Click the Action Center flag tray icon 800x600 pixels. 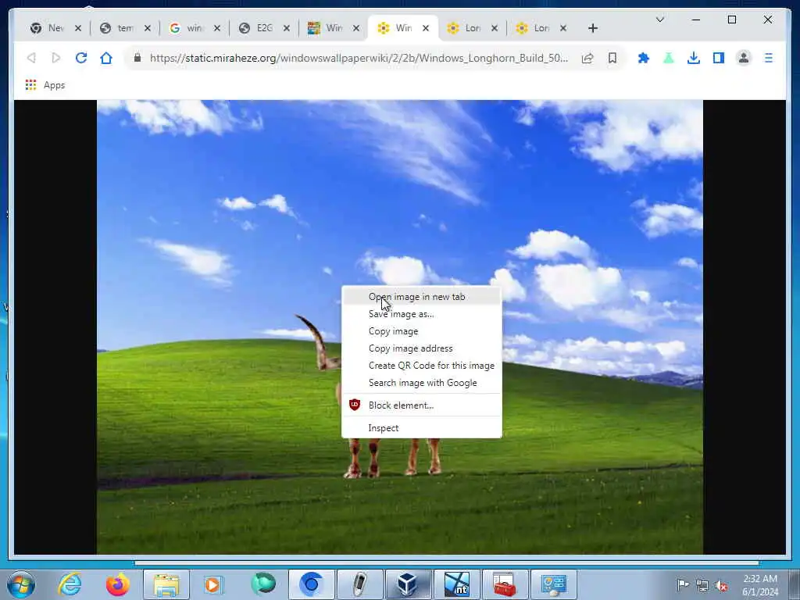pos(682,584)
